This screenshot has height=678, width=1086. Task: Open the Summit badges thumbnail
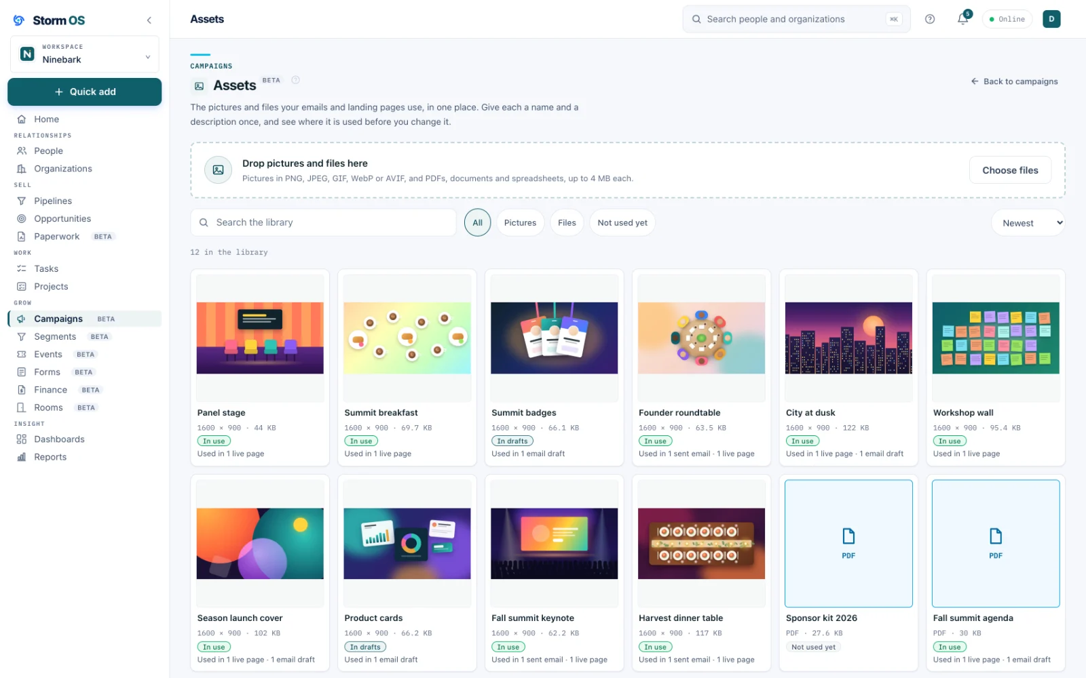click(x=555, y=338)
